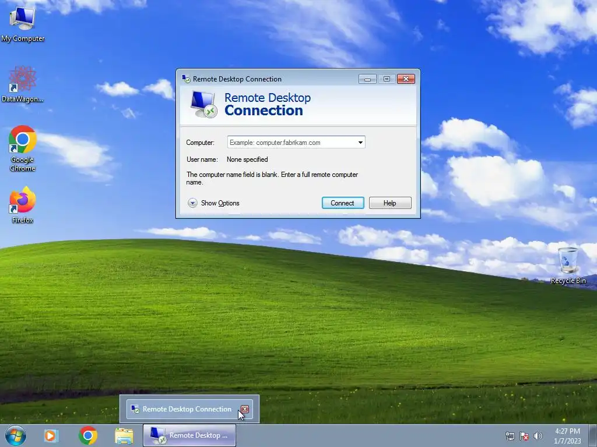This screenshot has height=447, width=597.
Task: Click the Connect button
Action: click(343, 203)
